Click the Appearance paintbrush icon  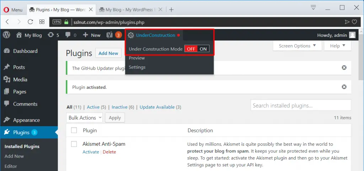click(7, 120)
